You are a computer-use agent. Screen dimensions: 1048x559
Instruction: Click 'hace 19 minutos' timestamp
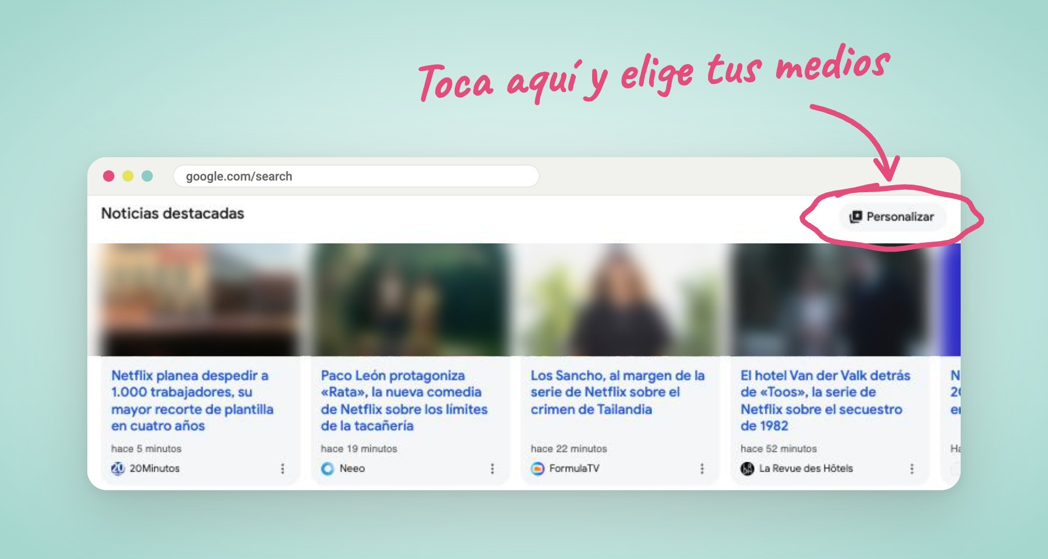coord(359,448)
